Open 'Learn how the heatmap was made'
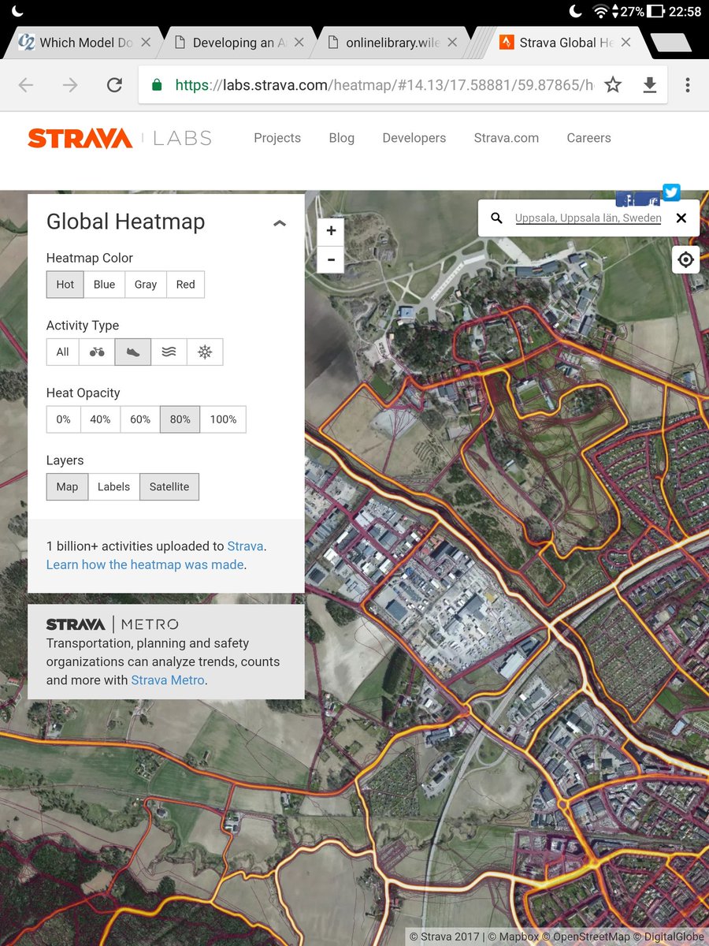The height and width of the screenshot is (946, 709). [145, 564]
